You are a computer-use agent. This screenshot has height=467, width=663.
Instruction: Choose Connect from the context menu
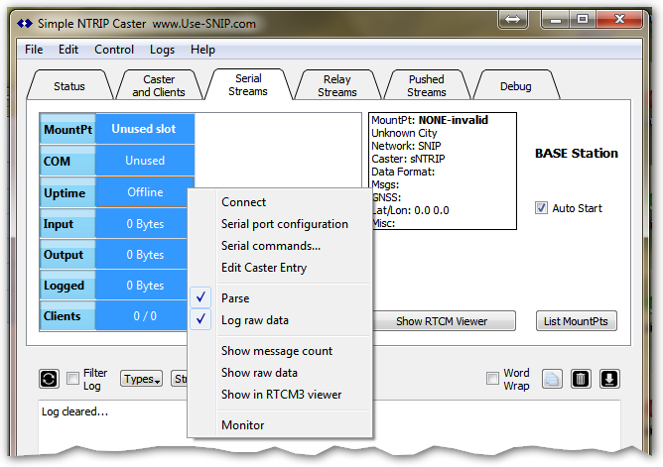pyautogui.click(x=243, y=202)
